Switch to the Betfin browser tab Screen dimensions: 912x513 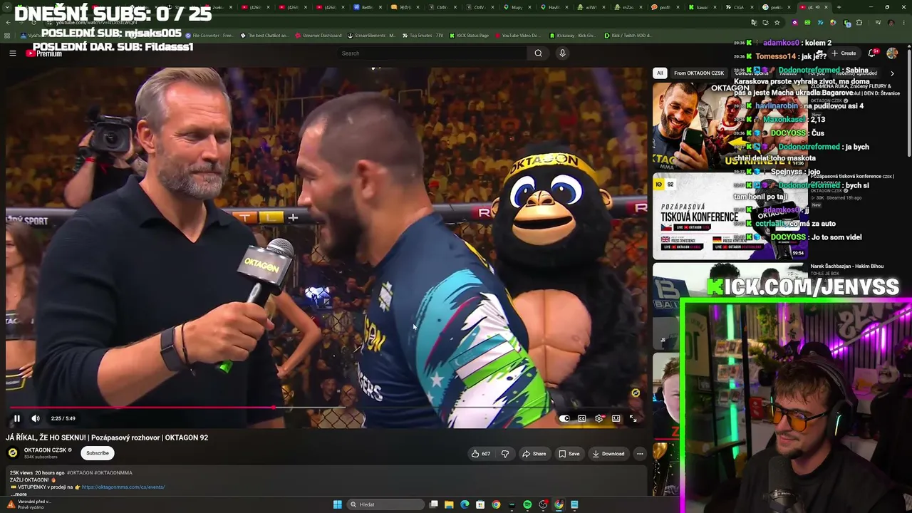pyautogui.click(x=367, y=7)
